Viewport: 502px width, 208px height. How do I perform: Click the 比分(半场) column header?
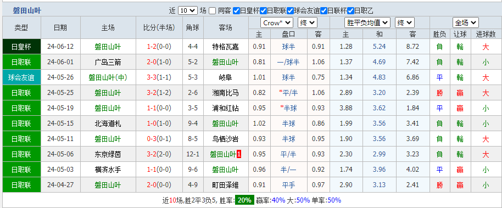[x=159, y=27]
